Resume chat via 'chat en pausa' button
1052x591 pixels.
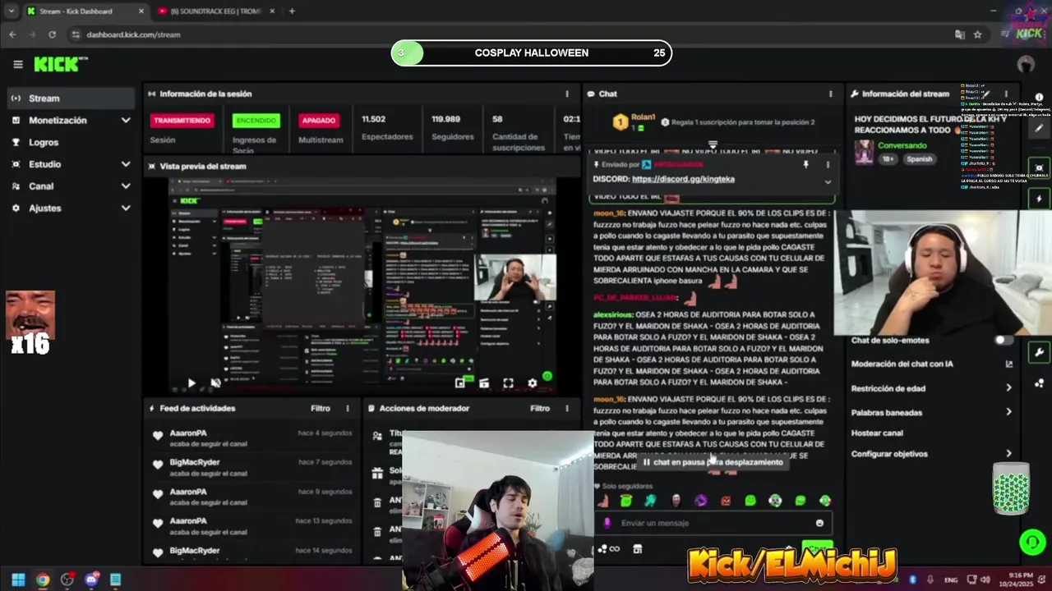click(x=712, y=462)
